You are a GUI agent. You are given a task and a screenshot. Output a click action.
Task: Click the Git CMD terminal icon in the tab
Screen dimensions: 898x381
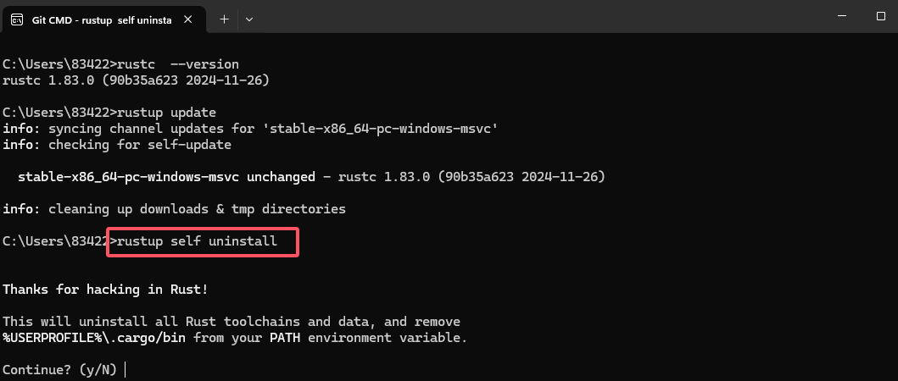point(17,19)
